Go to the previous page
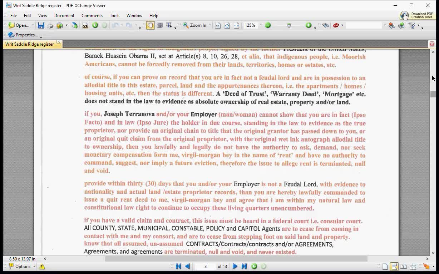 tap(188, 267)
